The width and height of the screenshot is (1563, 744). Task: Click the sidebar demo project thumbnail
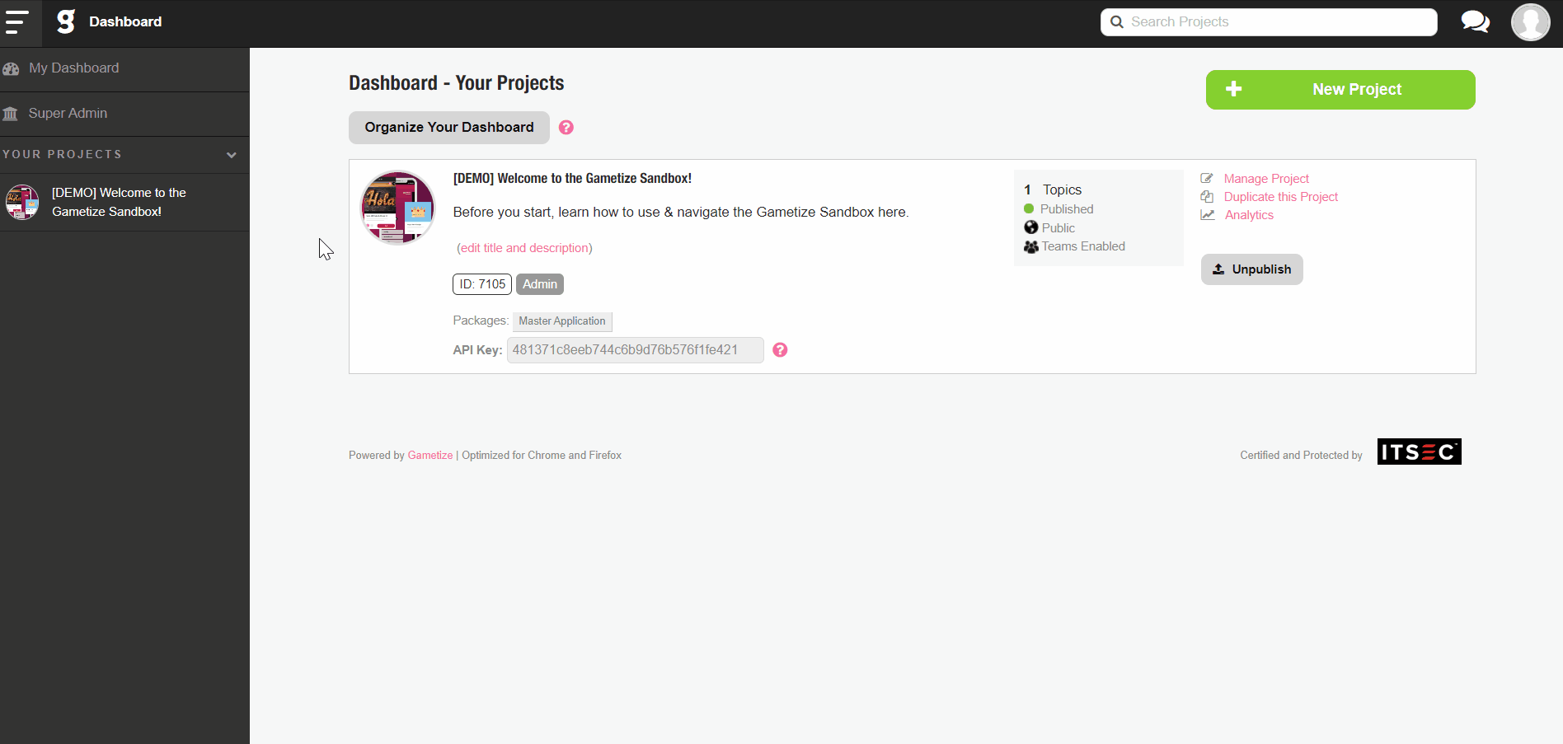(22, 202)
